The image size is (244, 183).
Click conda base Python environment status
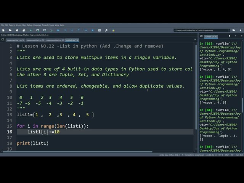[x=170, y=155]
